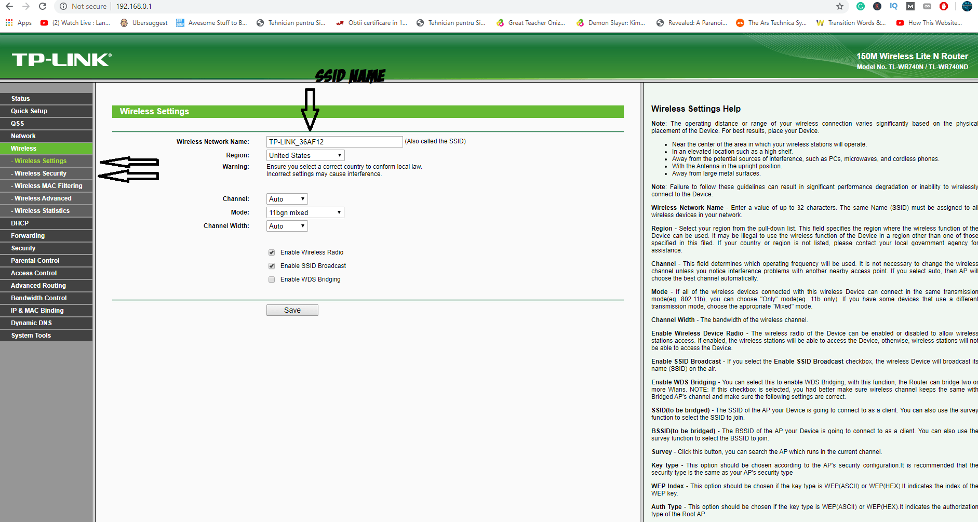Open the DHCP menu

point(46,223)
